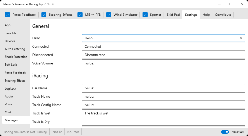This screenshot has width=248, height=136.
Task: Toggle the Spotter checkbox
Action: (145, 15)
